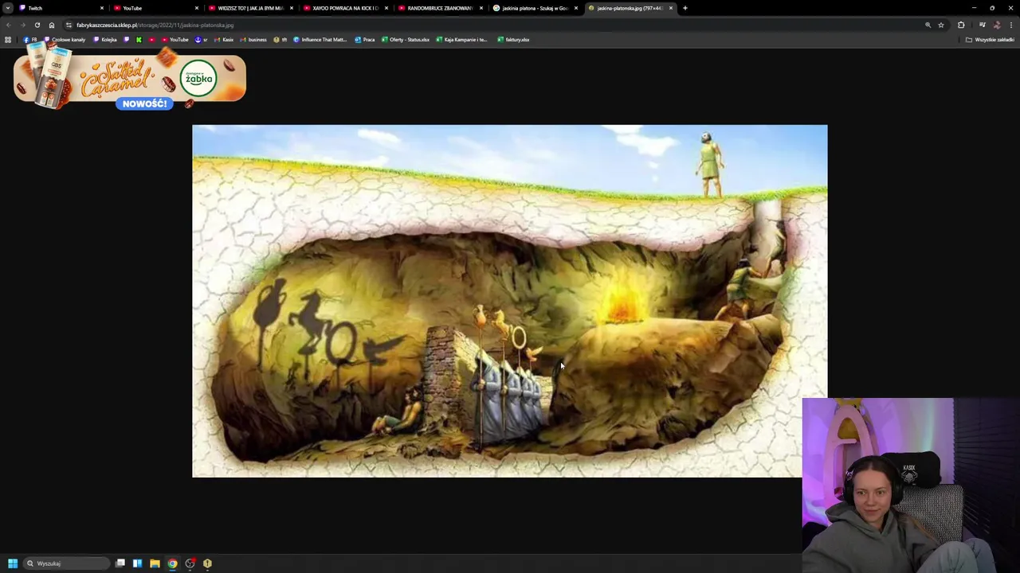Screen dimensions: 1020x573
Task: Open the apps grid shortcut in bookmarks bar
Action: pos(8,40)
